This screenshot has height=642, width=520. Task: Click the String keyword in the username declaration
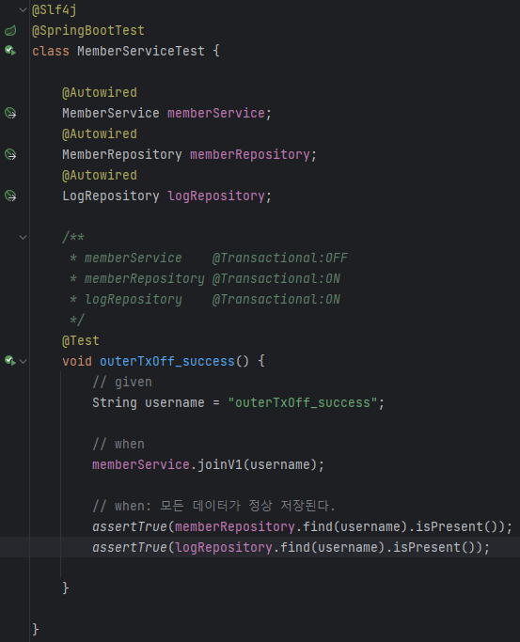(115, 402)
